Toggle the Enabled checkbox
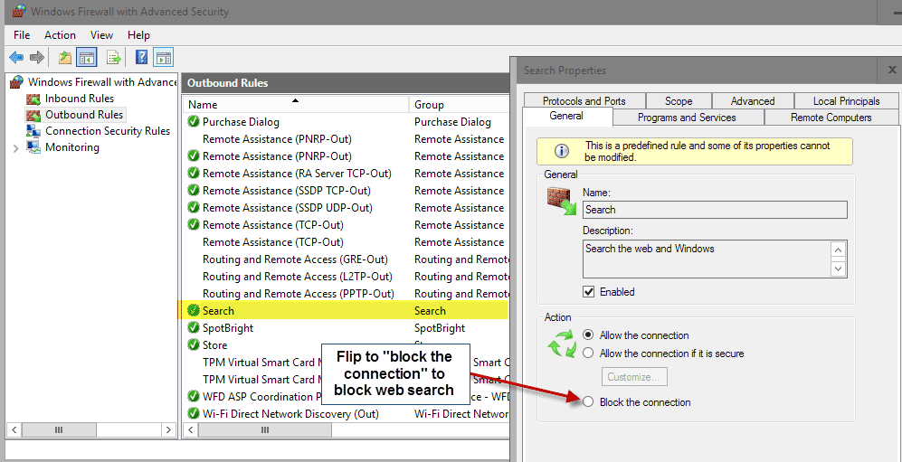 (588, 292)
